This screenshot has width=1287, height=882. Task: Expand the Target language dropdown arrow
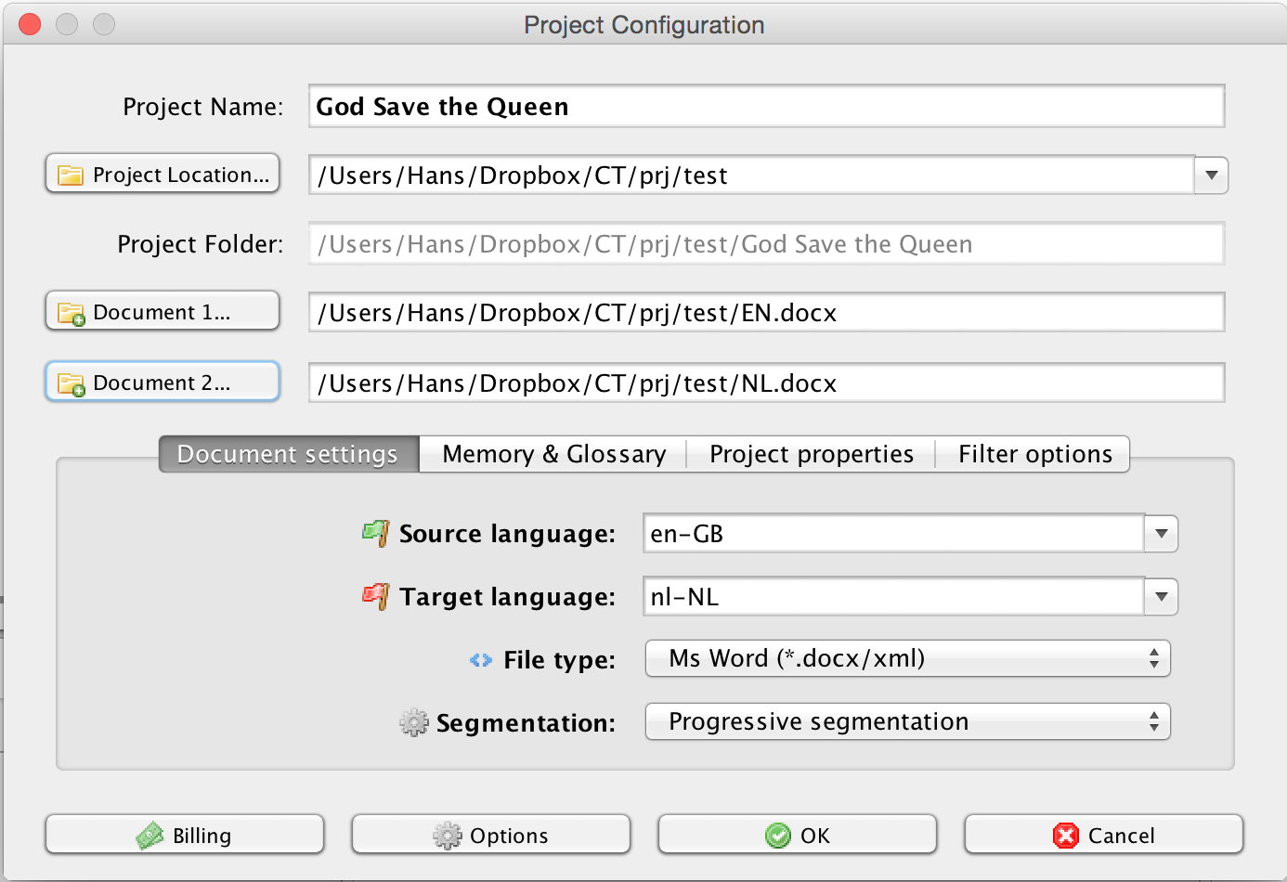pos(1161,597)
